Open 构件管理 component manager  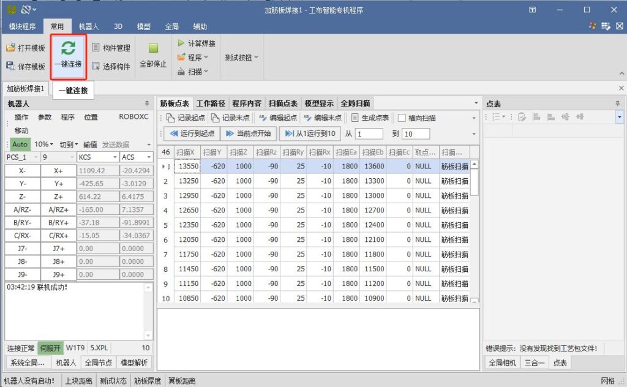(x=96, y=48)
